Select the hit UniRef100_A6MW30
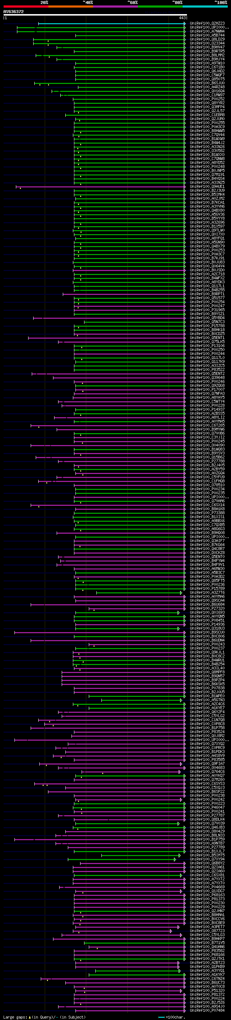 (207, 568)
